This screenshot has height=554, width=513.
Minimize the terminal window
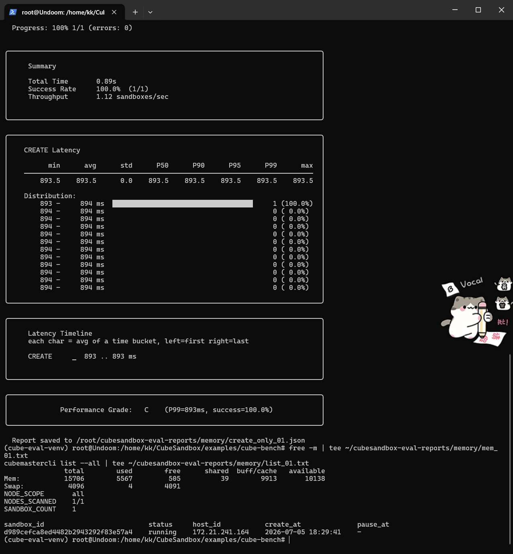click(455, 10)
